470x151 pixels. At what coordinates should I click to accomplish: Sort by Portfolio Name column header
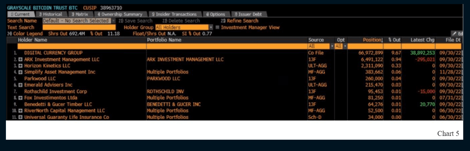coord(164,40)
